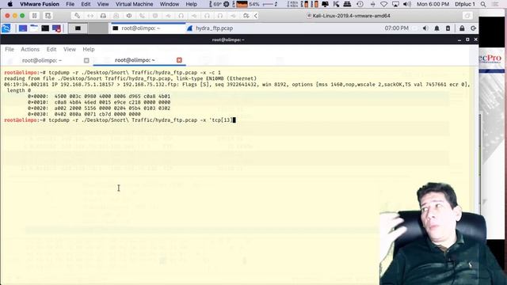This screenshot has height=285, width=507.
Task: Open the Kali notifications bell
Action: point(436,28)
